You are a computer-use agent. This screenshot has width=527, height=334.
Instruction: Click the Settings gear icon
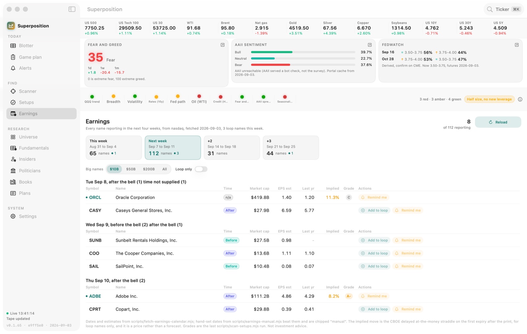[13, 216]
